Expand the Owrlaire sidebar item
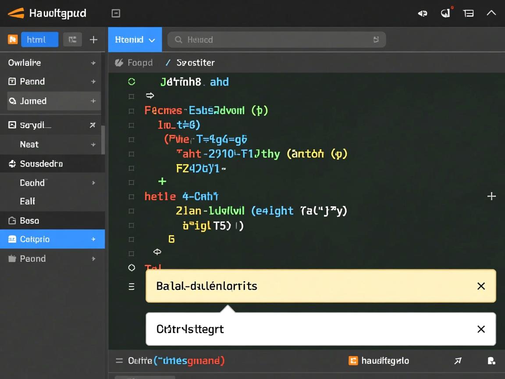 (93, 63)
